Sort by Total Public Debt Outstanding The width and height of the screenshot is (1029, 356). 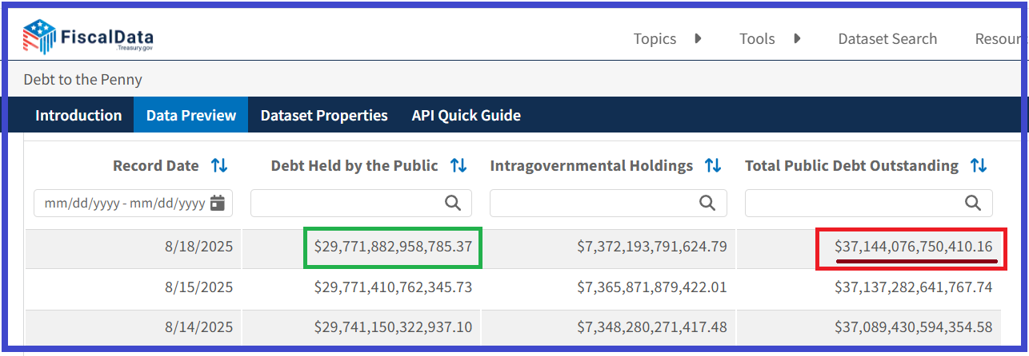coord(979,165)
